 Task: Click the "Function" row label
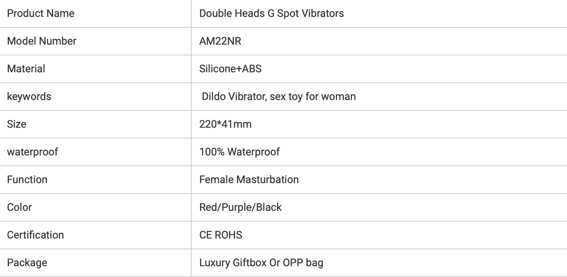coord(27,180)
